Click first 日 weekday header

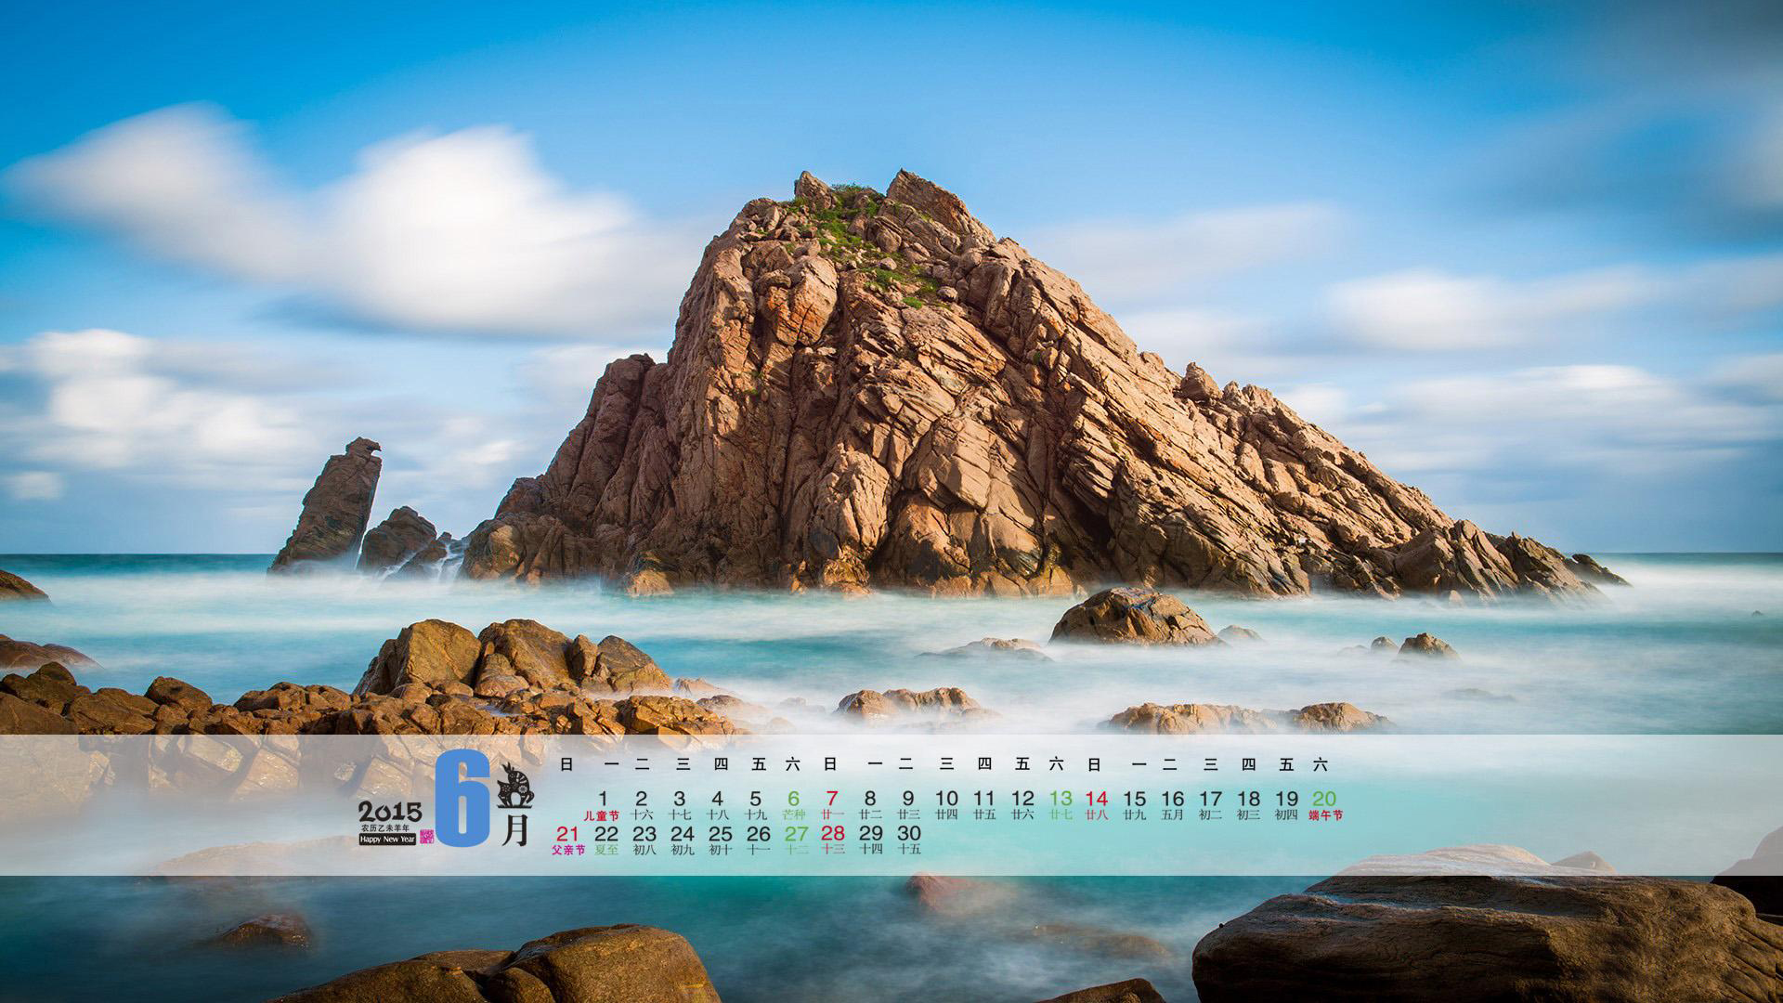(x=566, y=764)
